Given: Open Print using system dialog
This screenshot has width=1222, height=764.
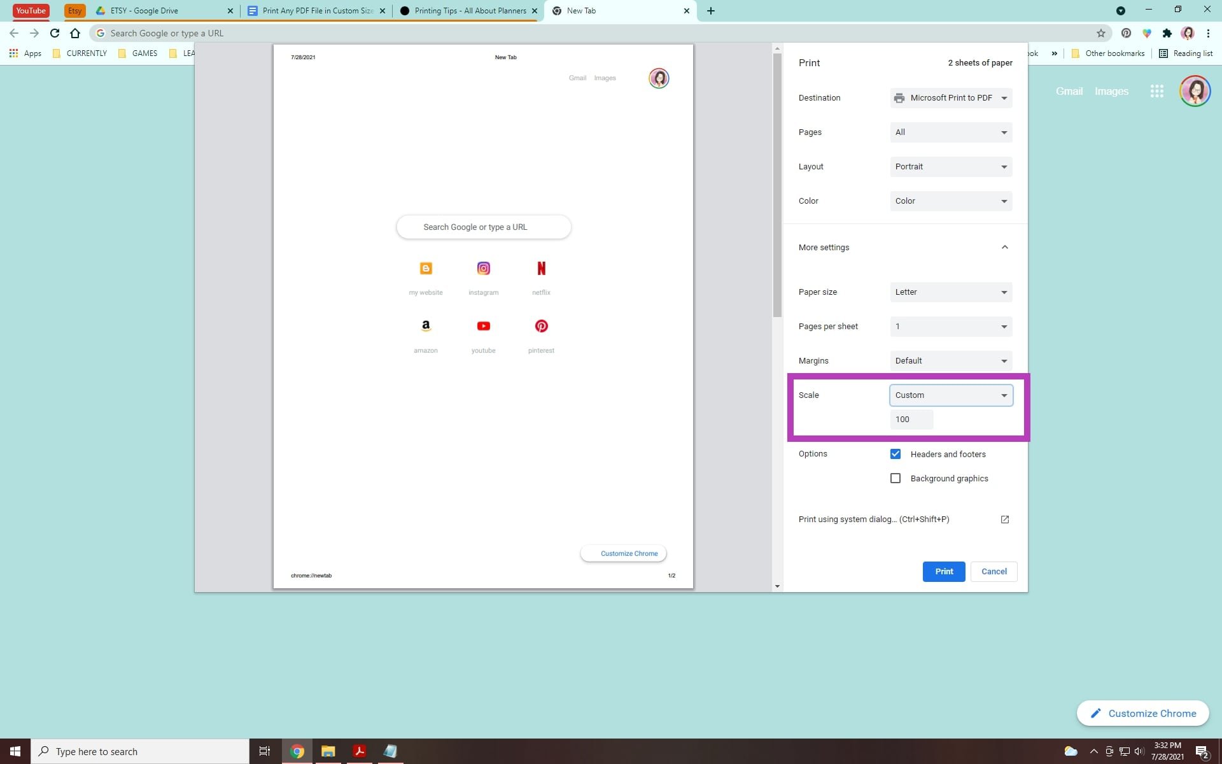Looking at the screenshot, I should coord(873,519).
